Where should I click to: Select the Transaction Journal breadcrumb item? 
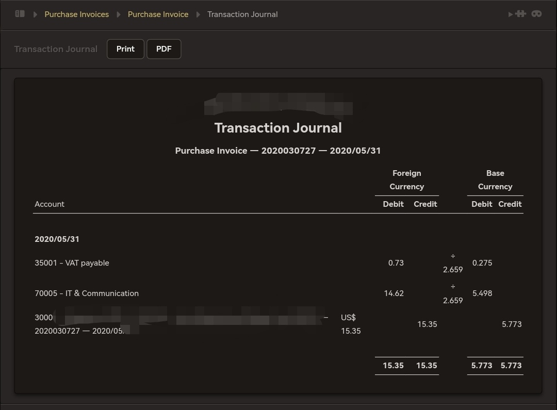tap(242, 14)
